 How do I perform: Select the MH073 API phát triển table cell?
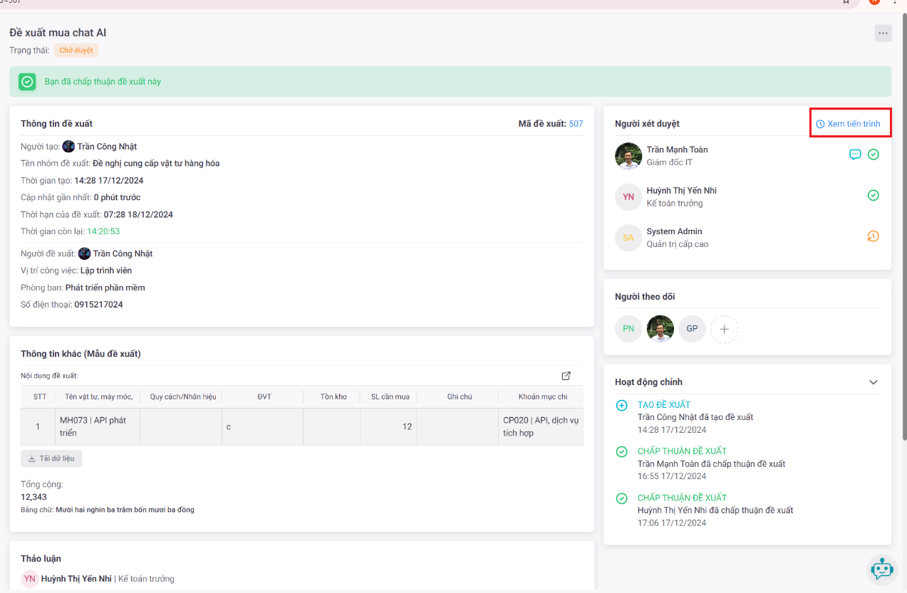(98, 426)
